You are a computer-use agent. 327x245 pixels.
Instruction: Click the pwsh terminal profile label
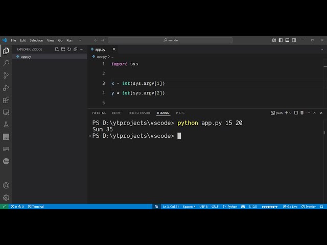tap(277, 113)
